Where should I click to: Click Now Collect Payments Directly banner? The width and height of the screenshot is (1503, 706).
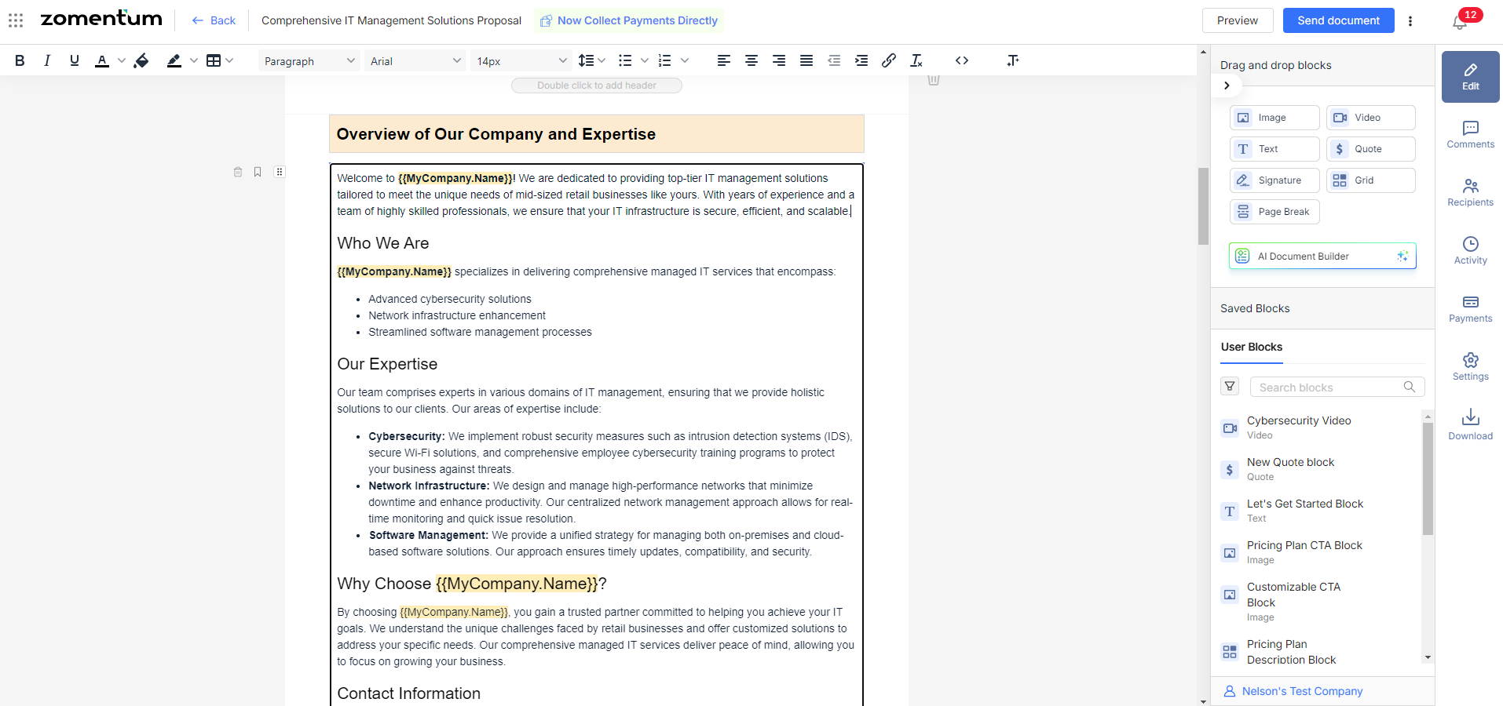point(629,20)
